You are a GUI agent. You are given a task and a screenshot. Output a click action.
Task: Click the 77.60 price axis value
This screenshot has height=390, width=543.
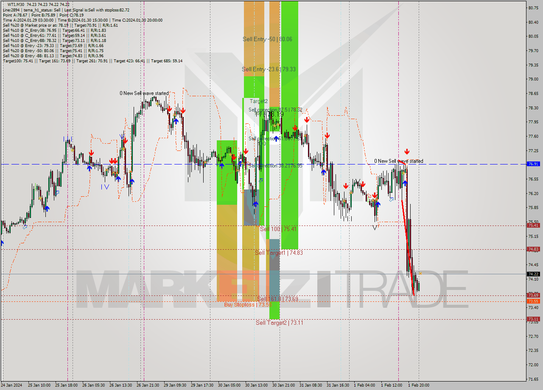533,136
